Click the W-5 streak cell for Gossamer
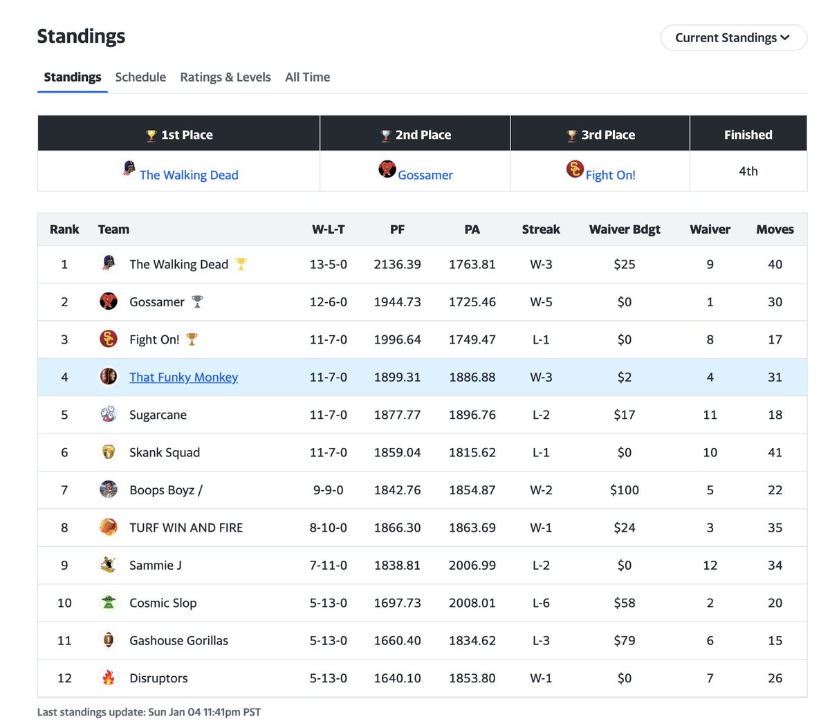This screenshot has width=830, height=728. [x=541, y=302]
